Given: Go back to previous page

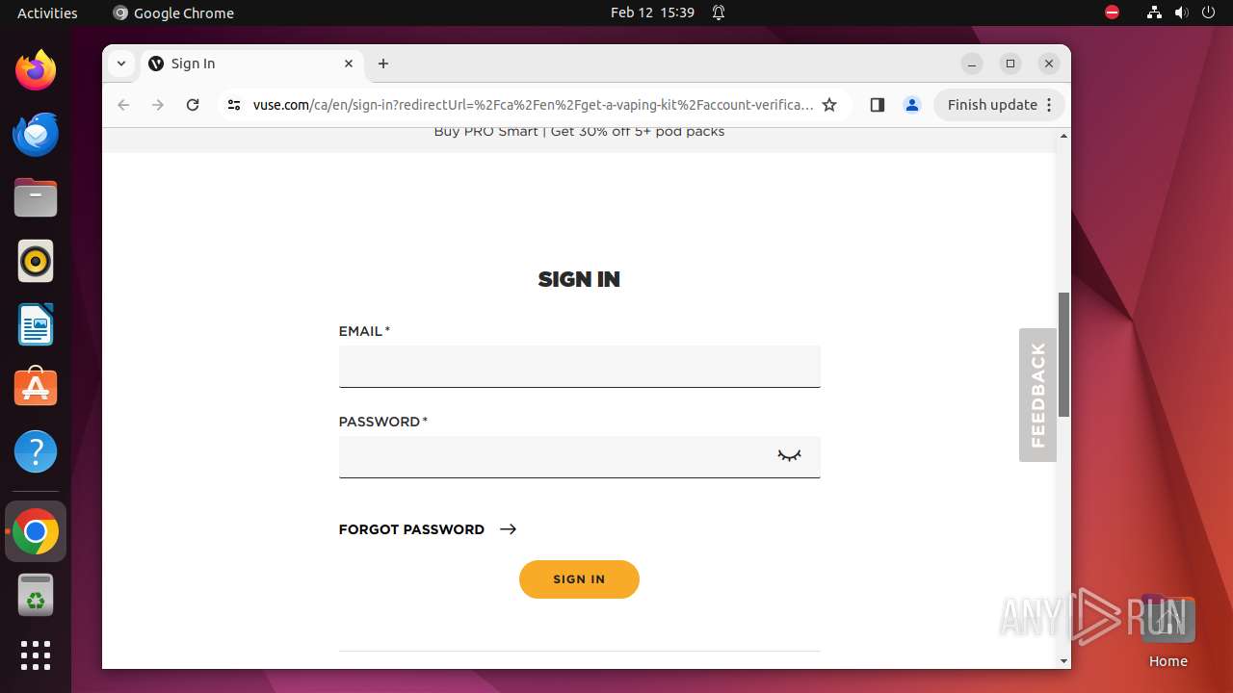Looking at the screenshot, I should (x=123, y=105).
